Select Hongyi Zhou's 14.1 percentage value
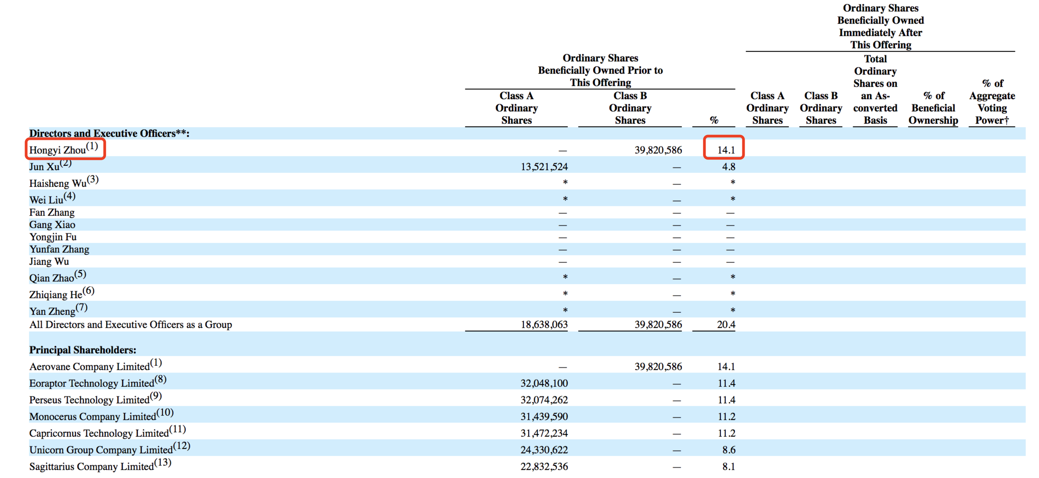 pos(726,150)
